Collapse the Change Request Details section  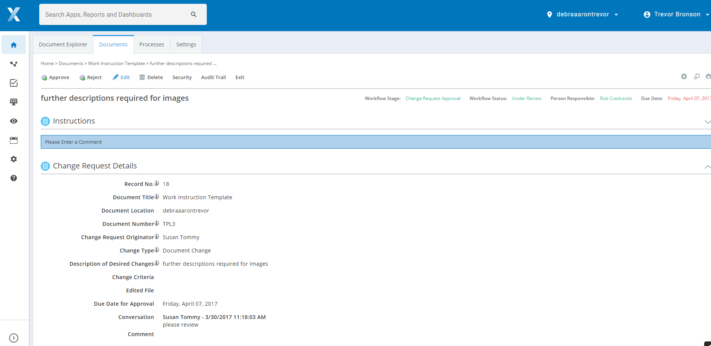click(x=708, y=167)
